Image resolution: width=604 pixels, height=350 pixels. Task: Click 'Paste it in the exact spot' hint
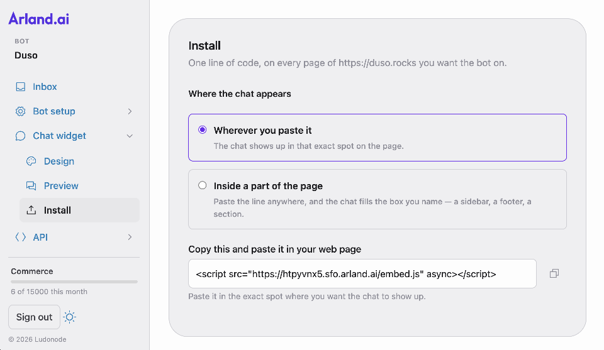point(306,296)
